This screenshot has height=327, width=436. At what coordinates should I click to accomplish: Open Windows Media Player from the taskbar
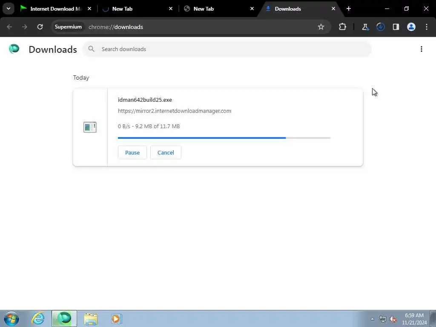click(x=117, y=318)
